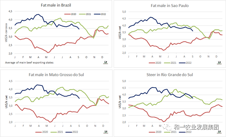Viewport: 226px width, 137px height.
Task: Click globe logo in Rio Grande chart
Action: coord(219,132)
